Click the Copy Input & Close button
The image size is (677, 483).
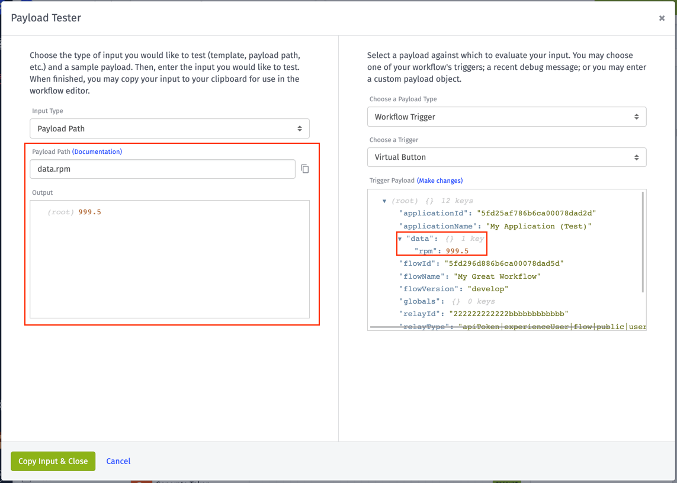coord(53,461)
